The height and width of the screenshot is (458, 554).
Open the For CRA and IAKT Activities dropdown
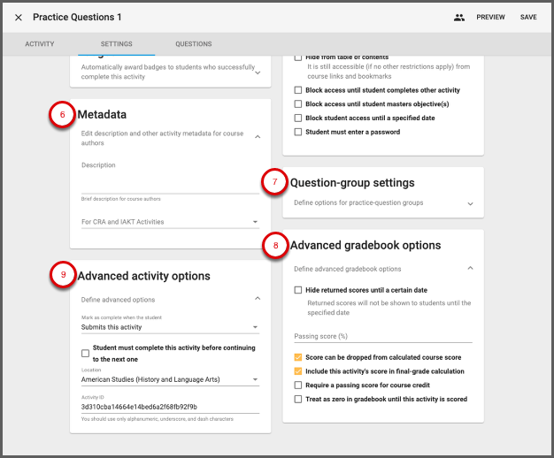click(169, 222)
